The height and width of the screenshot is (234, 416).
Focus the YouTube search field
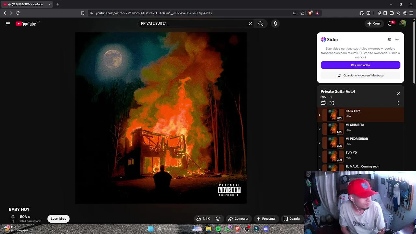[x=193, y=23]
